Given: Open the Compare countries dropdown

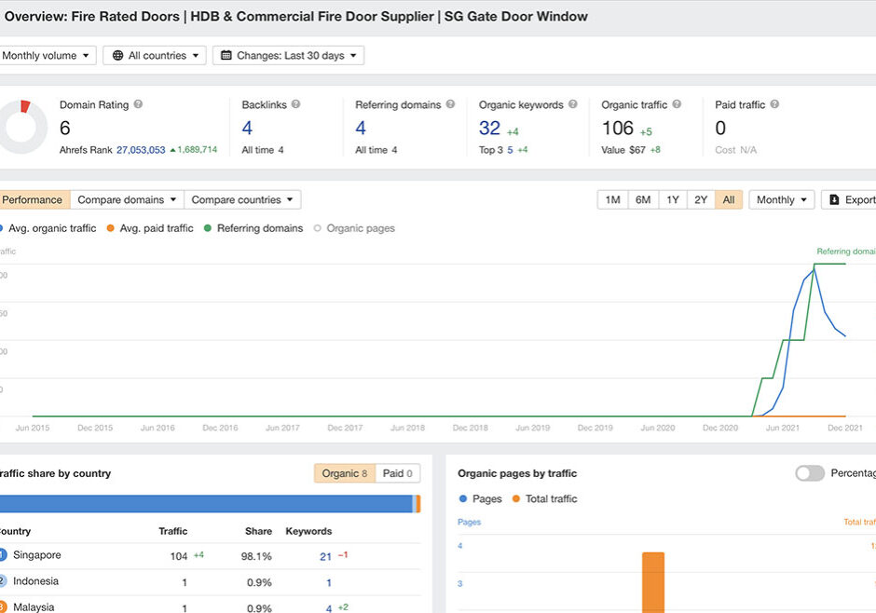Looking at the screenshot, I should [x=242, y=200].
